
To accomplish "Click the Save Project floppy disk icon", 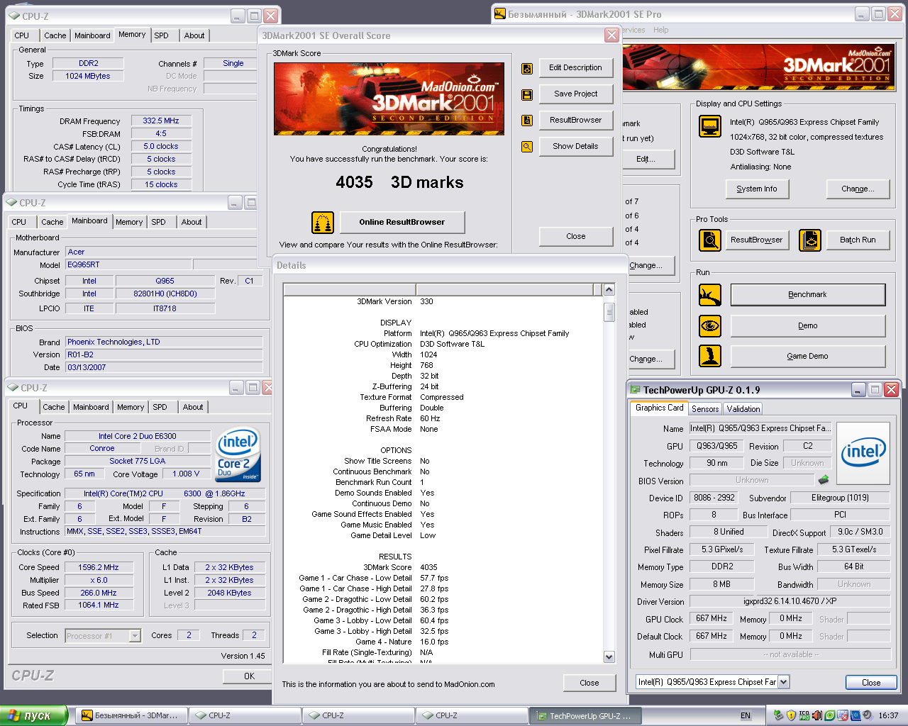I will point(527,94).
